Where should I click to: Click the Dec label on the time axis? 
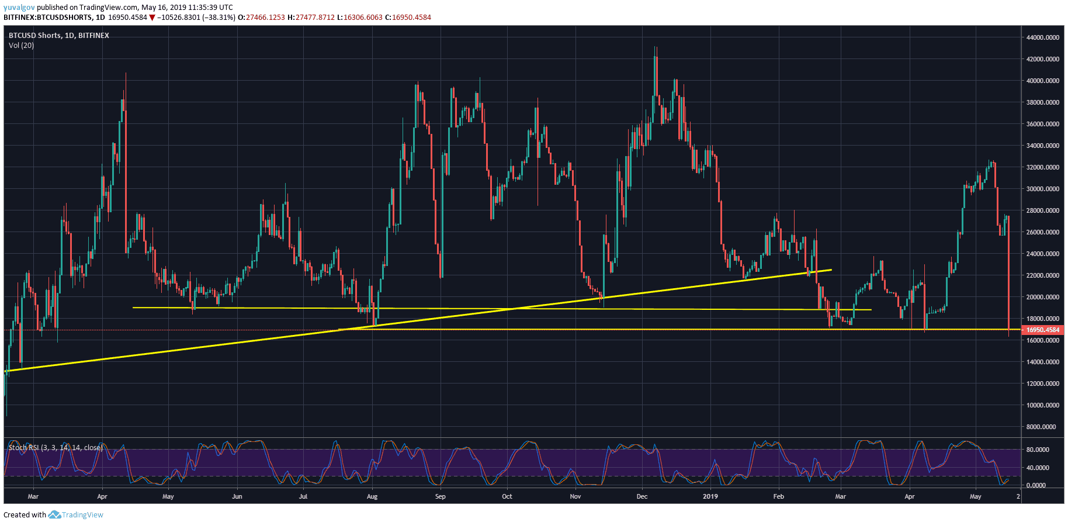(642, 496)
